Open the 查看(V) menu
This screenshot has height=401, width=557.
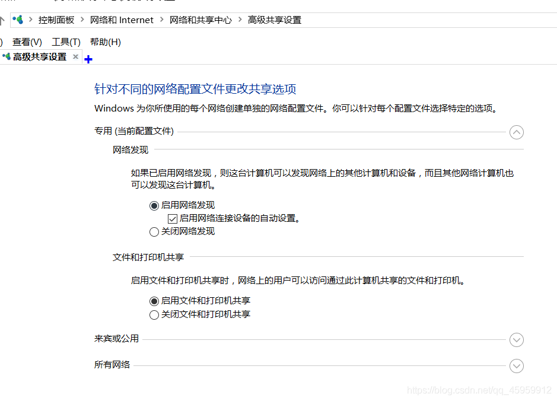point(27,42)
